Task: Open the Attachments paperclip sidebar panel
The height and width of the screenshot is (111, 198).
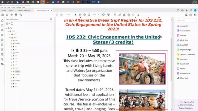Action: [2, 40]
